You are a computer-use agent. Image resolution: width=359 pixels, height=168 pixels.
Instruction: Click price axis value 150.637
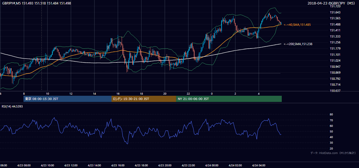(335, 91)
